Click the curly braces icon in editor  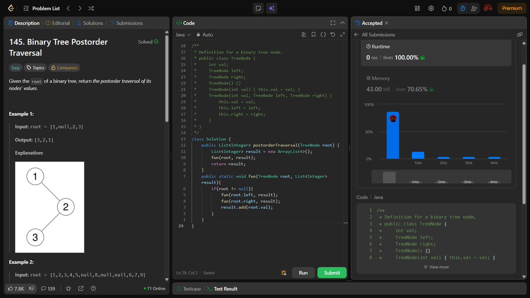(323, 34)
